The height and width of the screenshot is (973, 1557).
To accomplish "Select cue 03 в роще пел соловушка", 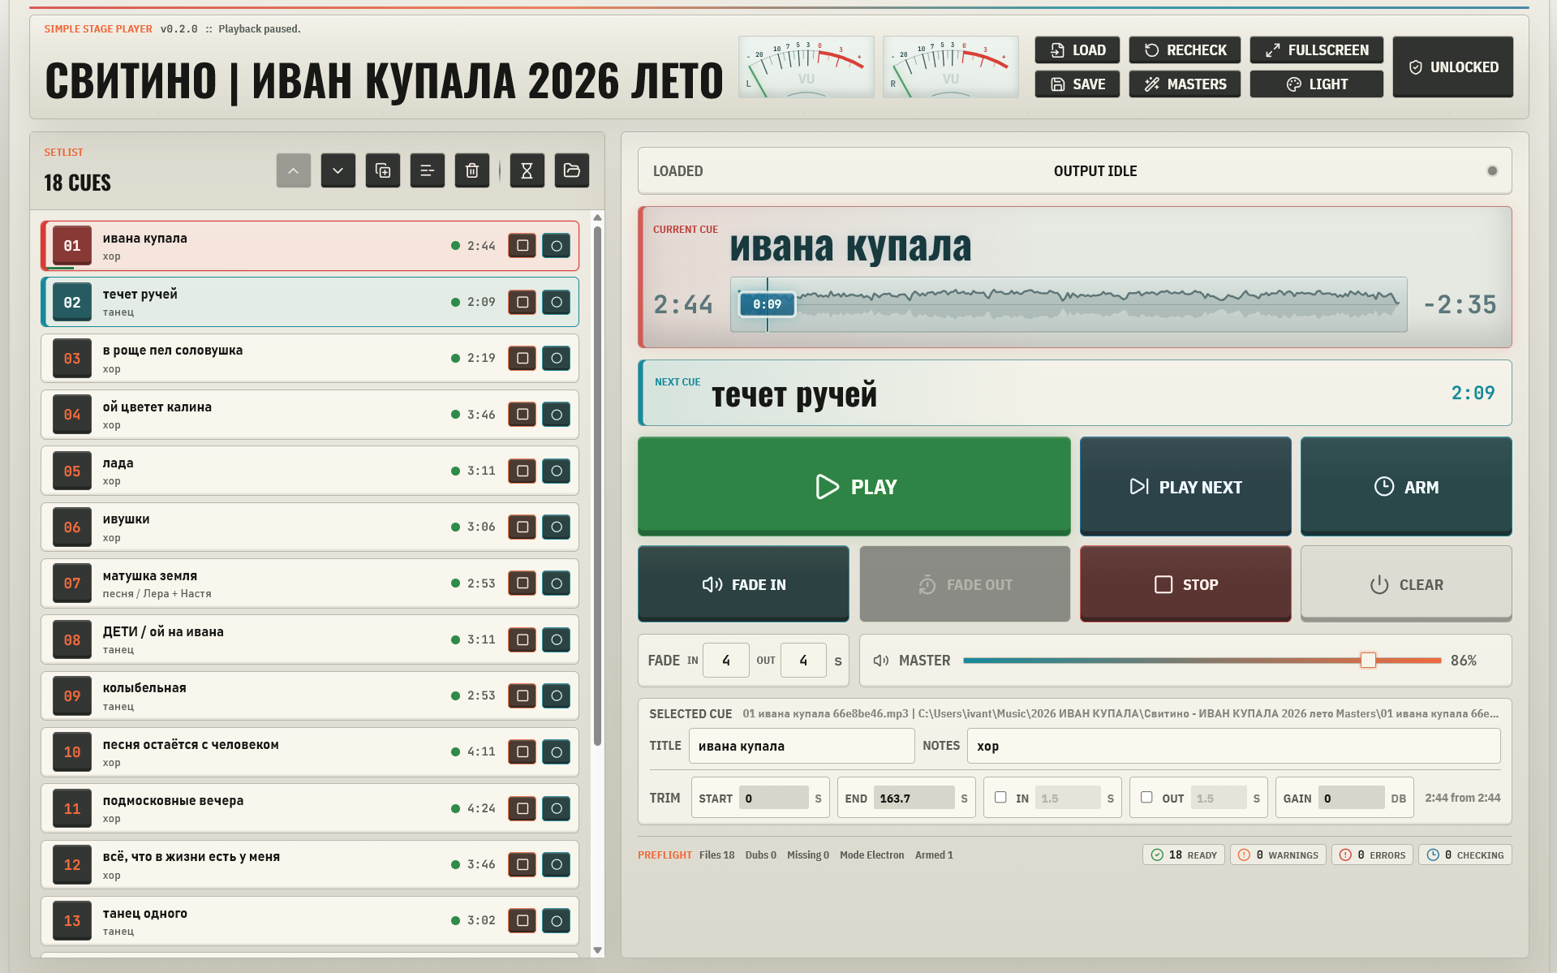I will click(310, 358).
